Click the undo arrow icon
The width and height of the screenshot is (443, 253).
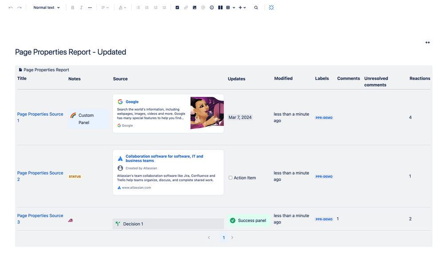[x=11, y=8]
